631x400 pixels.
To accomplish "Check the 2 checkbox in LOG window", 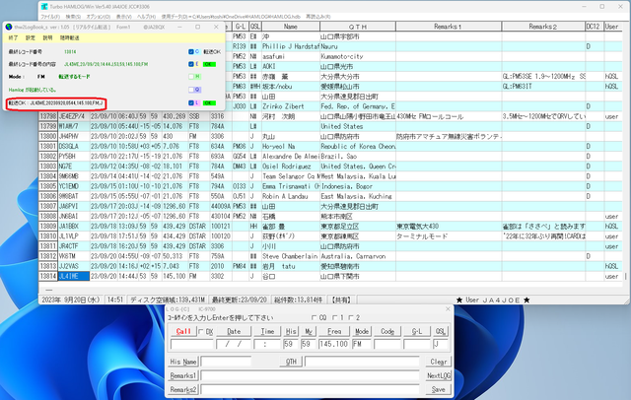I will coord(351,317).
